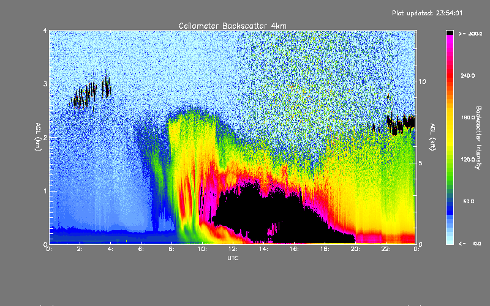Click the "14:" UTC tick label
The width and height of the screenshot is (490, 306).
263,249
